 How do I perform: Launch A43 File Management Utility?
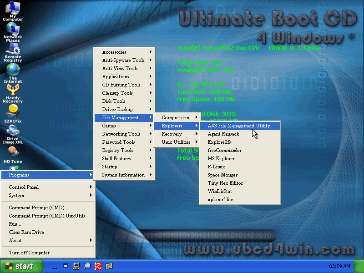pyautogui.click(x=240, y=126)
